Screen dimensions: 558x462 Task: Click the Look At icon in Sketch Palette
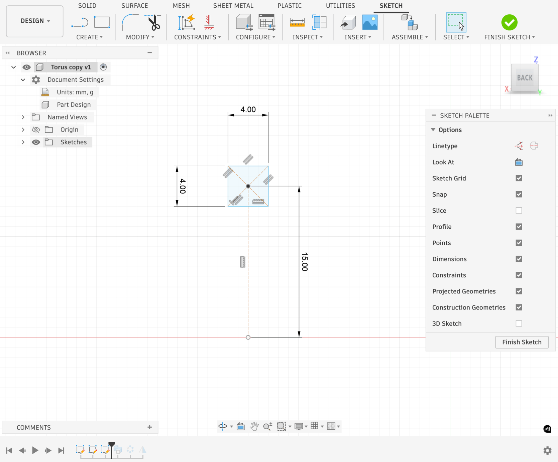point(519,162)
